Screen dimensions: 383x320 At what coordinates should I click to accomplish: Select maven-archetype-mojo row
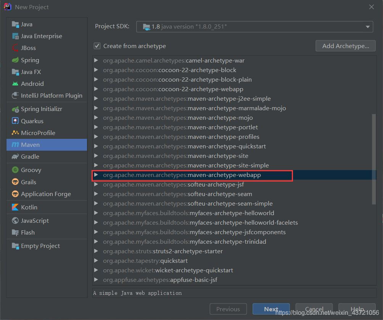tap(234, 118)
